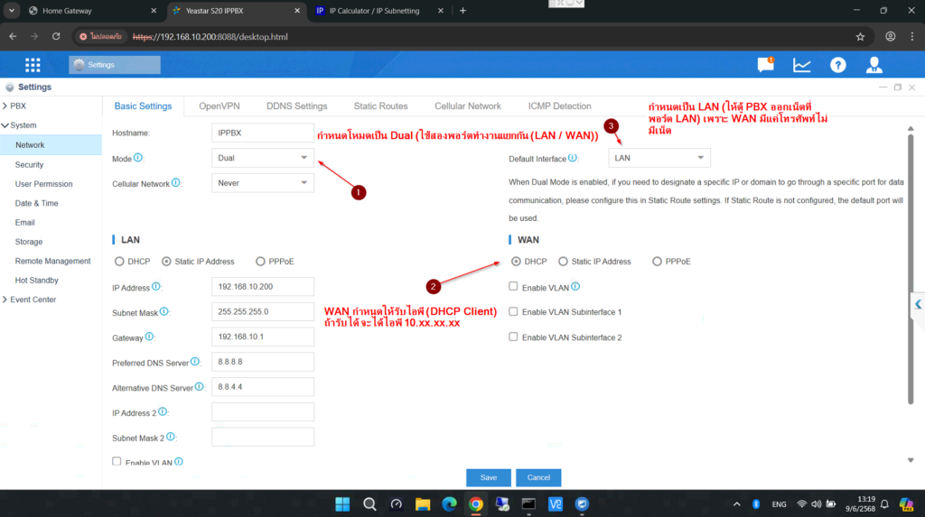
Task: Click the IP Address 2 info icon
Action: [x=163, y=411]
